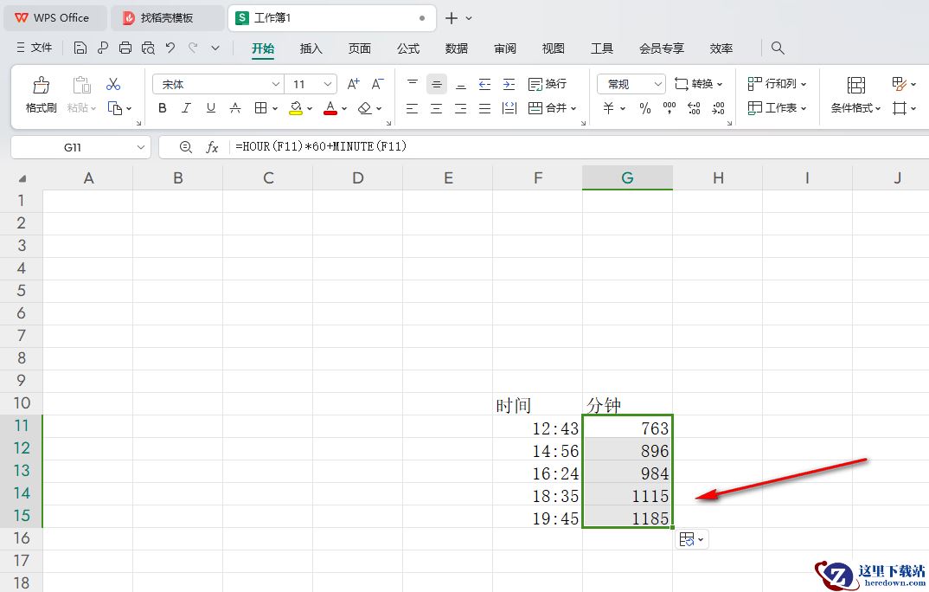Screen dimensions: 929x592
Task: Open Convert (转换) dropdown
Action: pyautogui.click(x=699, y=84)
